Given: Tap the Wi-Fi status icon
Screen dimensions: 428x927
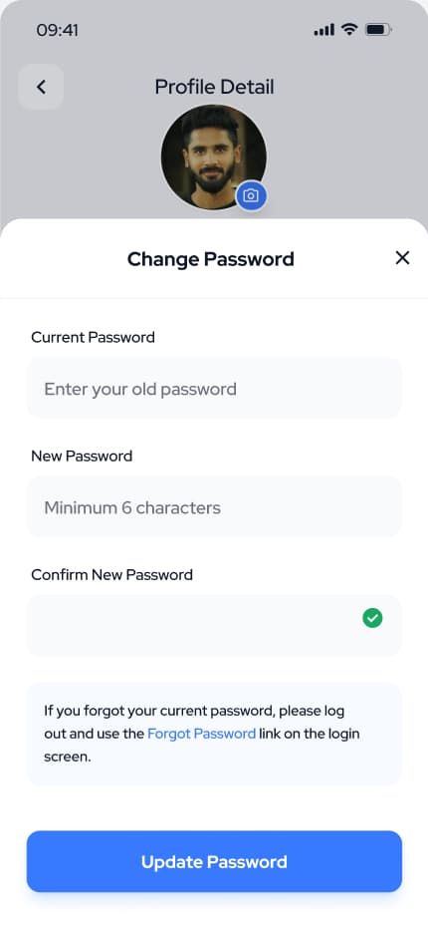Looking at the screenshot, I should 350,30.
